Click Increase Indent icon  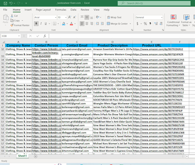pyautogui.click(x=102, y=23)
